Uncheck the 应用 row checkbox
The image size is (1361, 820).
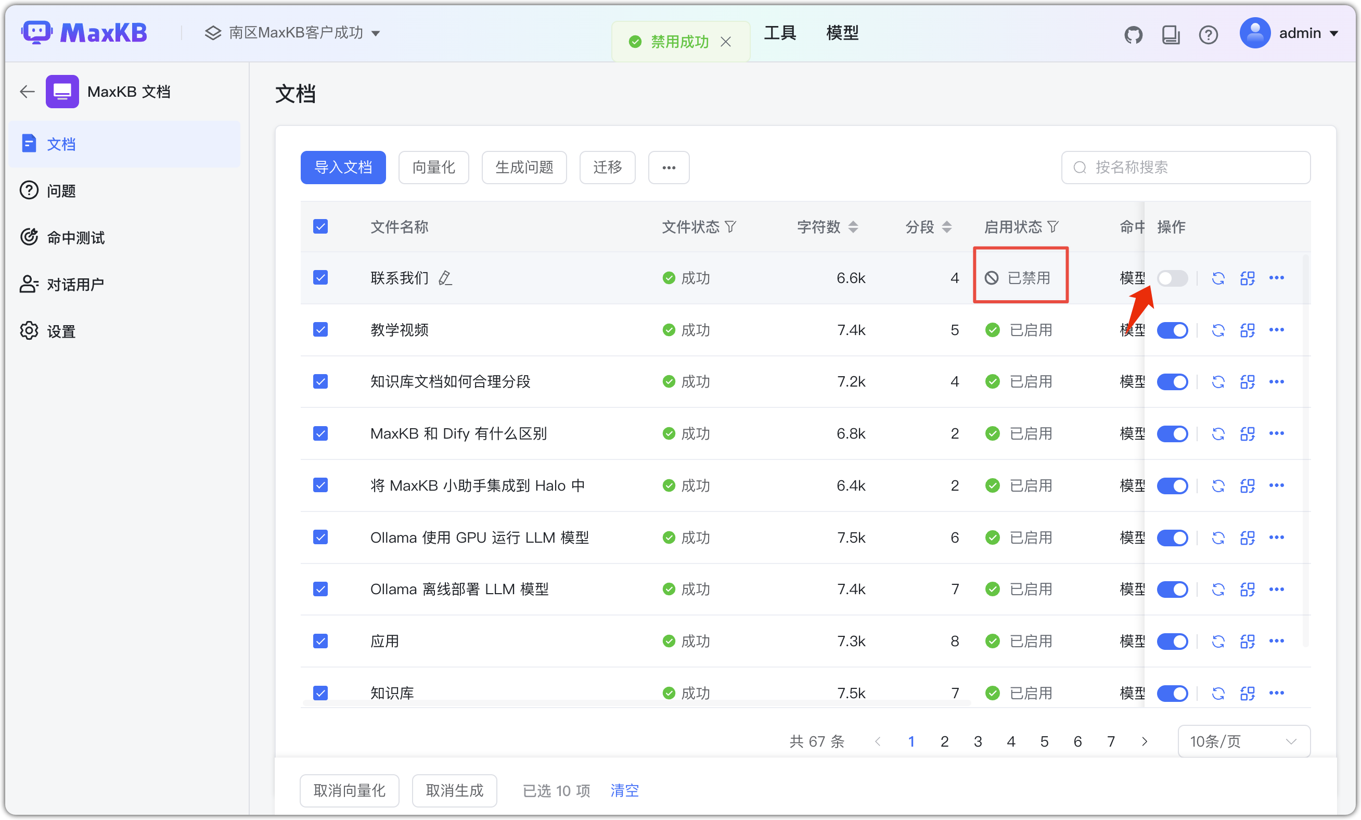click(x=320, y=641)
